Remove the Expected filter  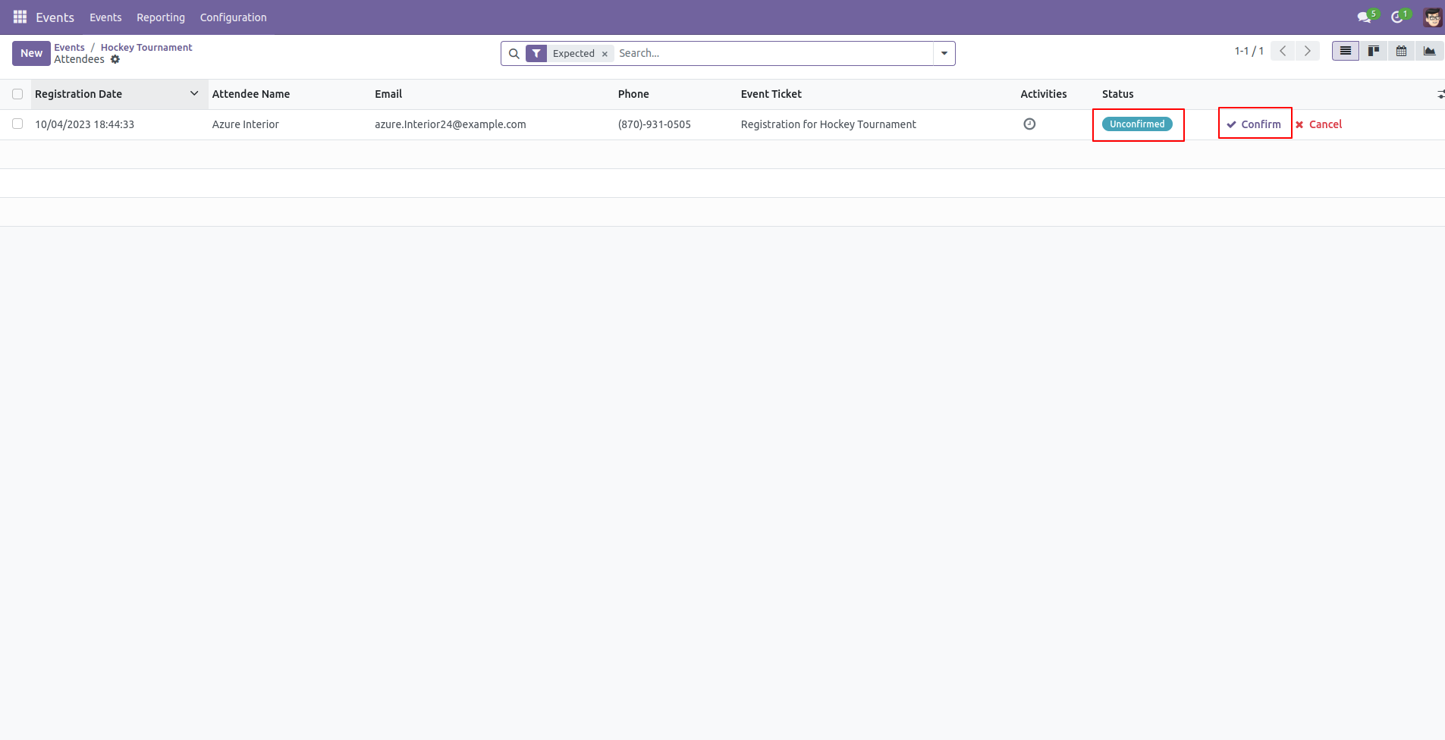coord(605,54)
